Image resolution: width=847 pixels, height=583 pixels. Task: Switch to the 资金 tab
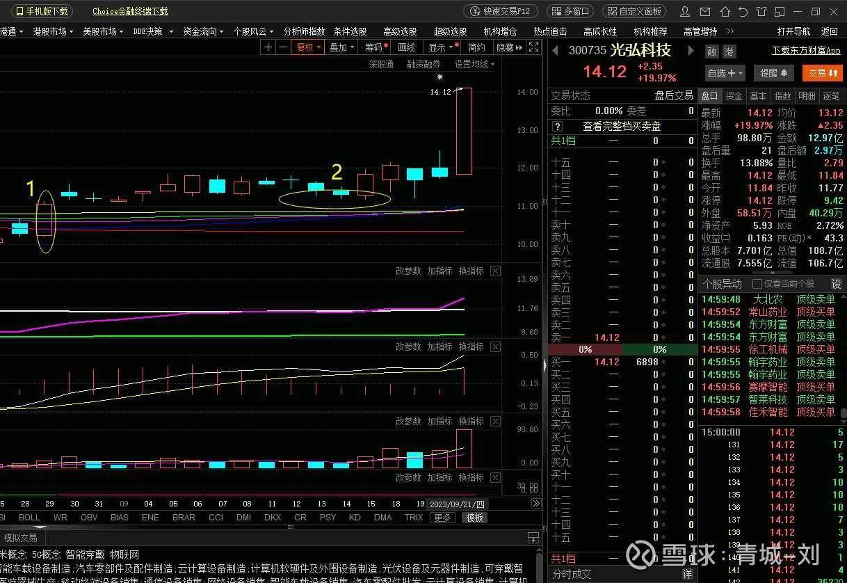pos(734,96)
